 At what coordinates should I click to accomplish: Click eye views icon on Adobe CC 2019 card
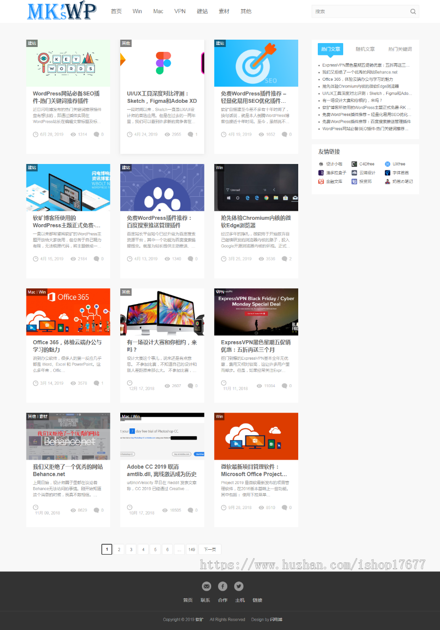[x=165, y=510]
